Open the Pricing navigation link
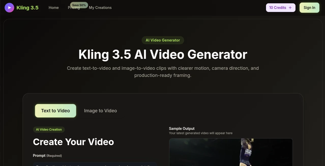 coord(74,8)
